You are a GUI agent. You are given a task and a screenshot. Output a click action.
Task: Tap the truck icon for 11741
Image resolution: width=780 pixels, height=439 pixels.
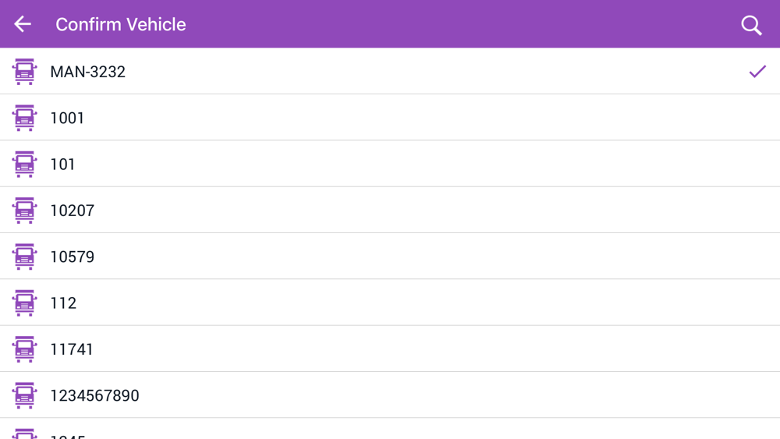pos(24,349)
